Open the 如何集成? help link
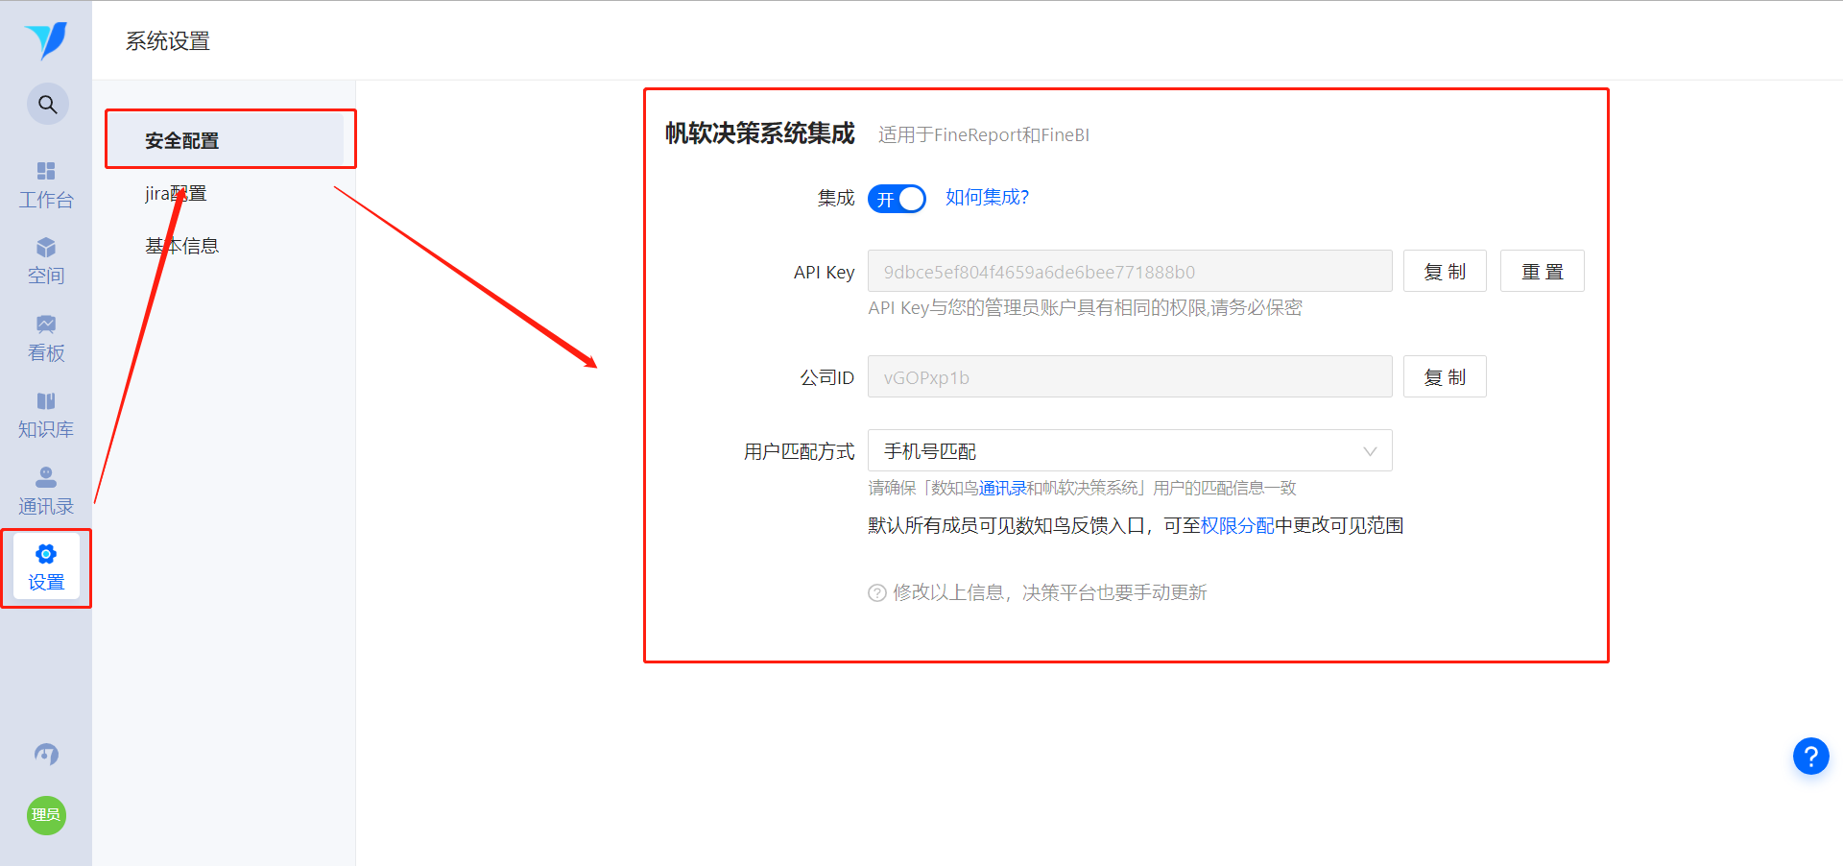Image resolution: width=1843 pixels, height=866 pixels. (x=987, y=198)
